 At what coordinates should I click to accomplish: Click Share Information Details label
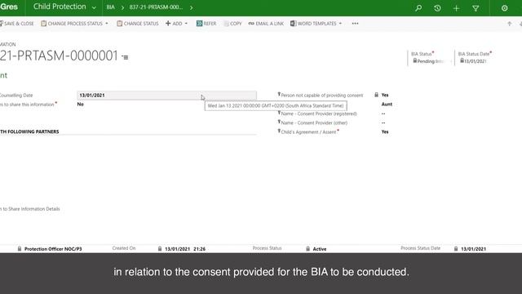pos(30,209)
